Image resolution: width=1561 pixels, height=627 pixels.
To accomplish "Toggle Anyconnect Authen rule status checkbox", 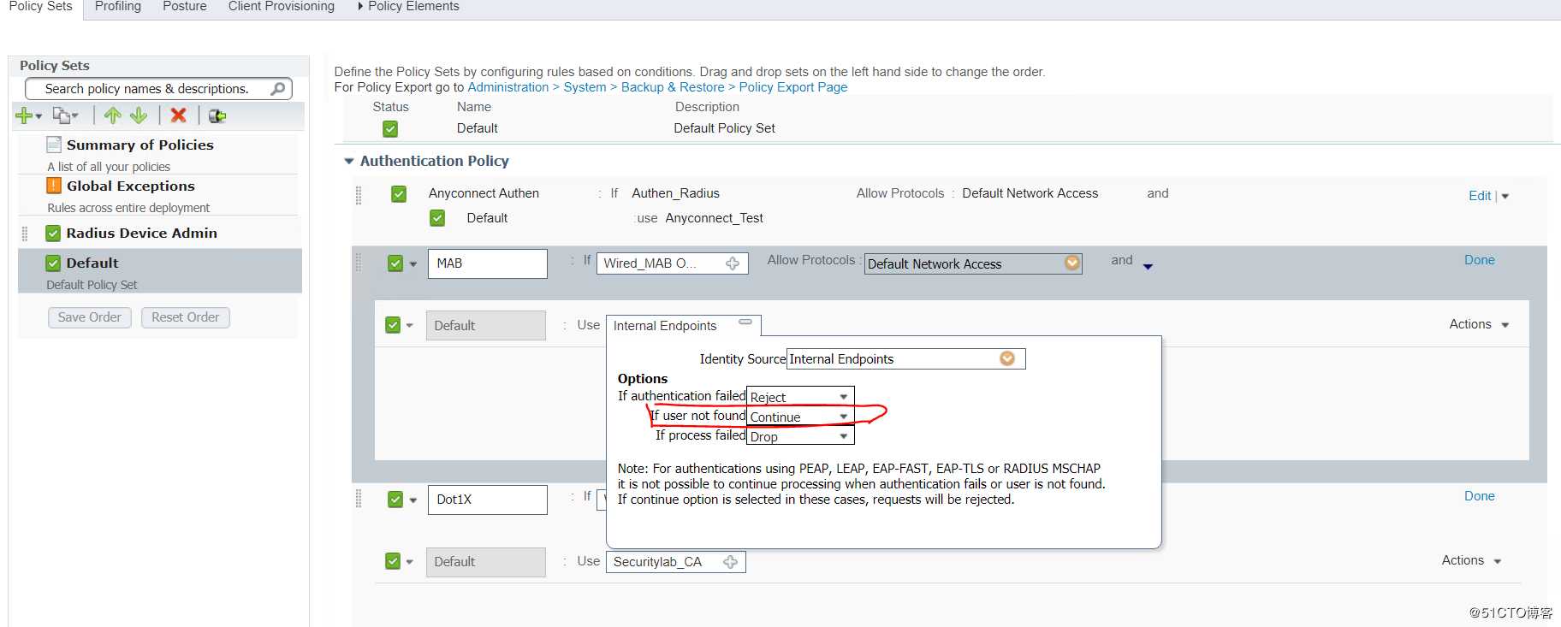I will (x=399, y=194).
